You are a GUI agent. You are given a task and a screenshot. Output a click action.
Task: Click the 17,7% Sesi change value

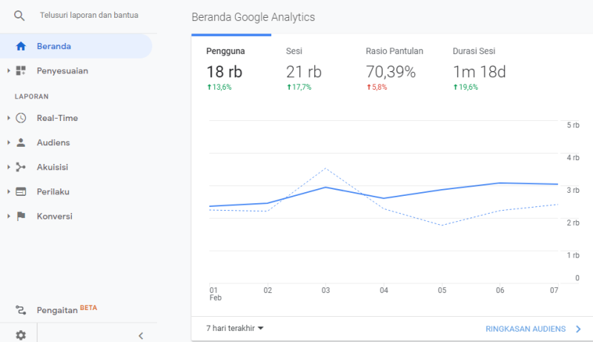(x=299, y=87)
